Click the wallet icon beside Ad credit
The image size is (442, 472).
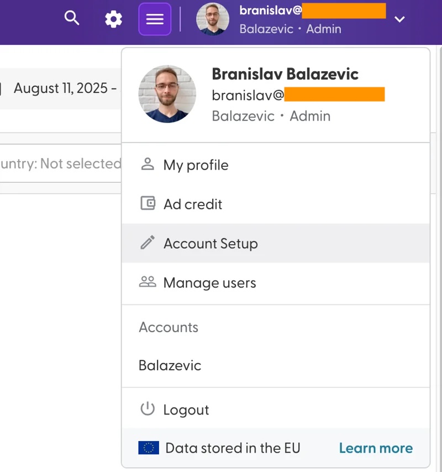coord(148,203)
